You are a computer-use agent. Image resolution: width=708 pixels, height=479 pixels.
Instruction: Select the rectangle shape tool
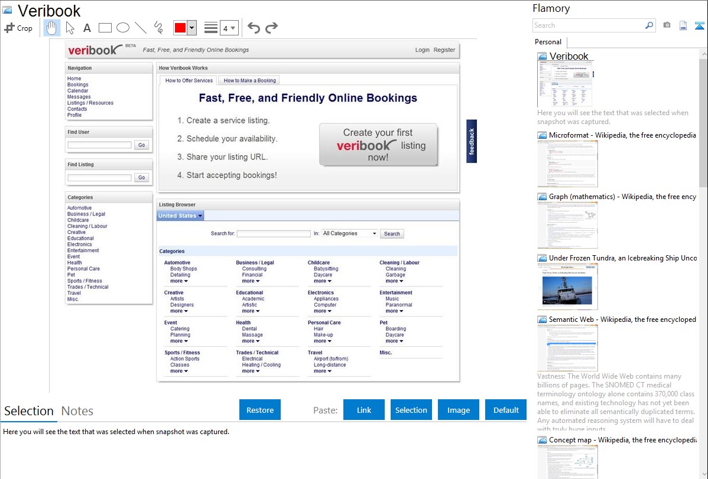point(105,28)
